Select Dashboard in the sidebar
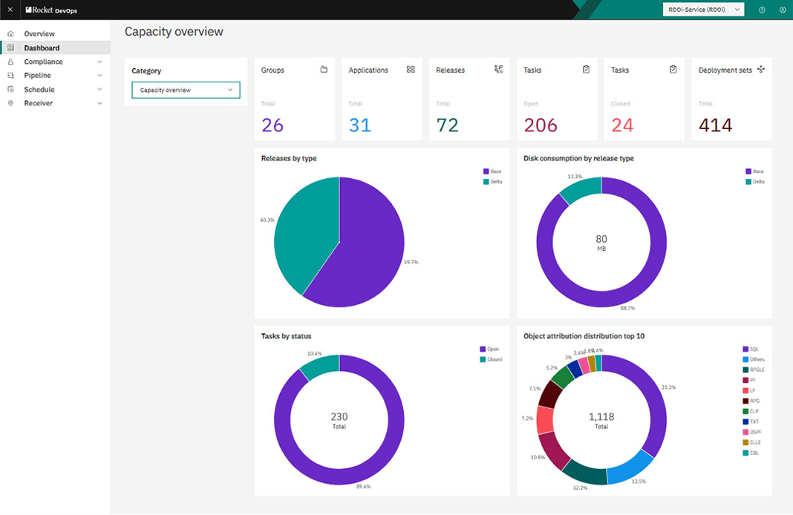793x515 pixels. click(x=43, y=47)
